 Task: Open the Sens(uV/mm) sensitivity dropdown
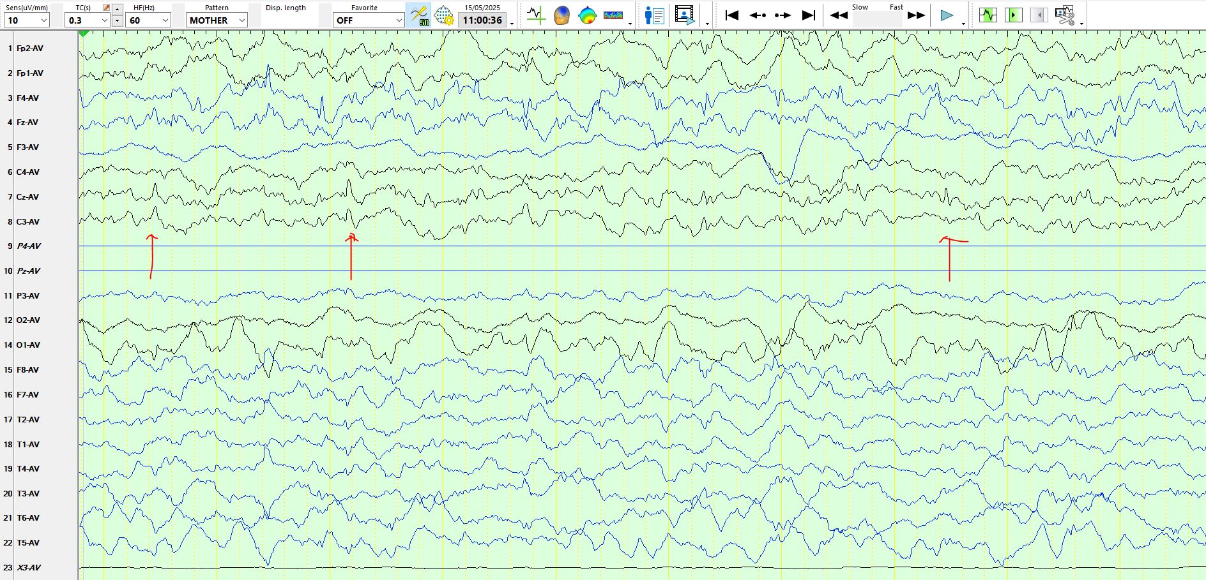pos(27,20)
